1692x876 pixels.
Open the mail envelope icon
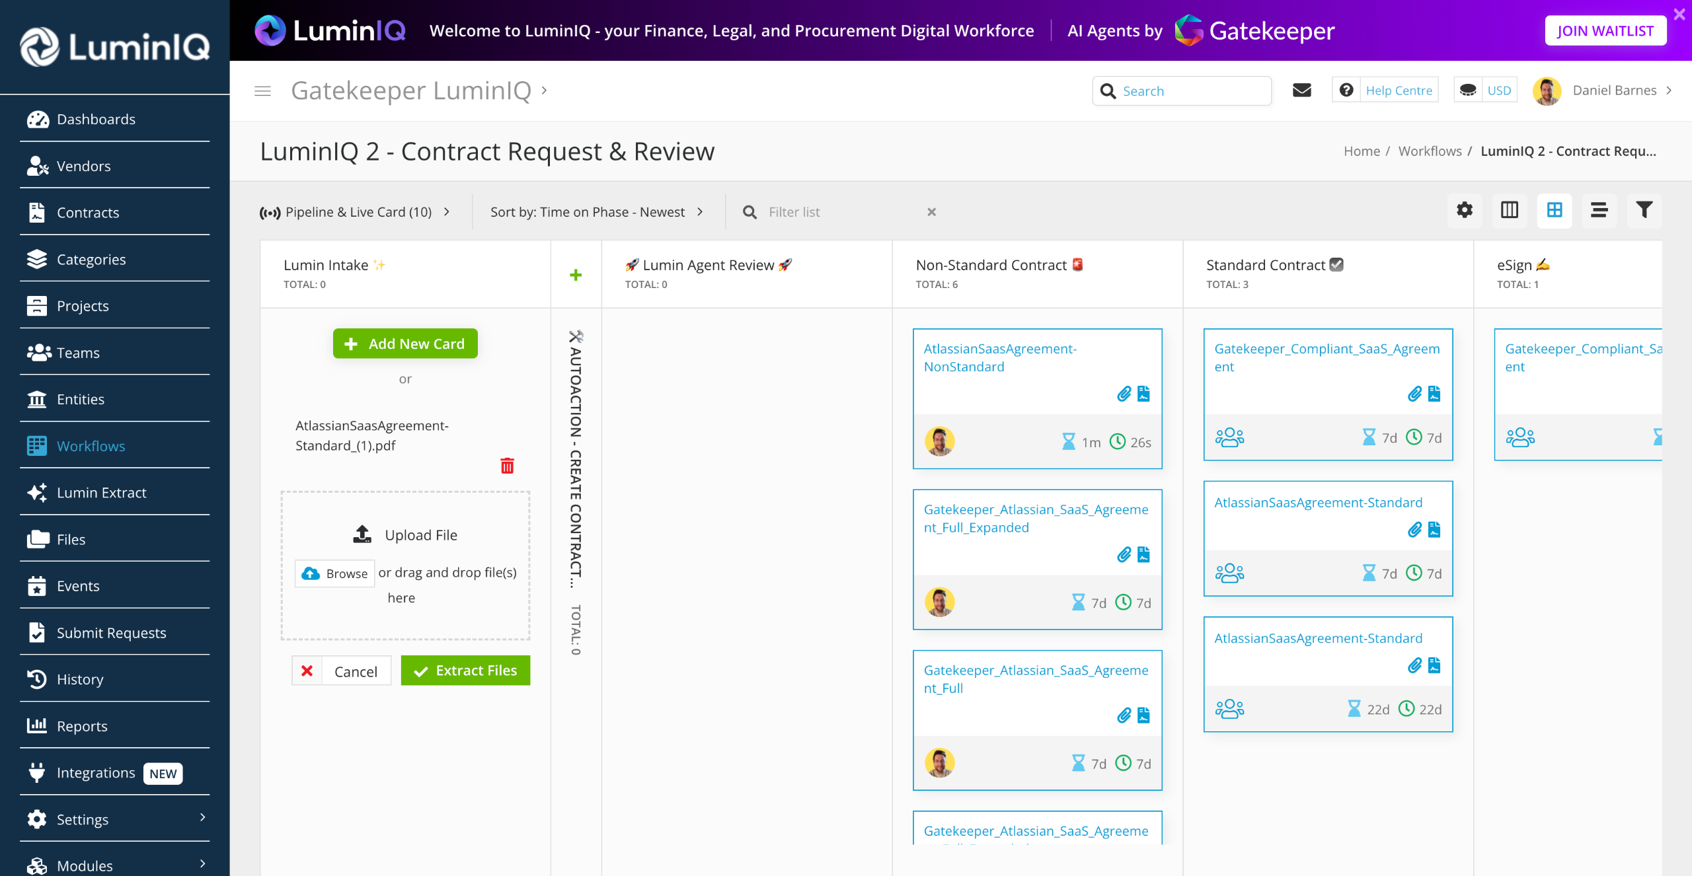(x=1301, y=91)
